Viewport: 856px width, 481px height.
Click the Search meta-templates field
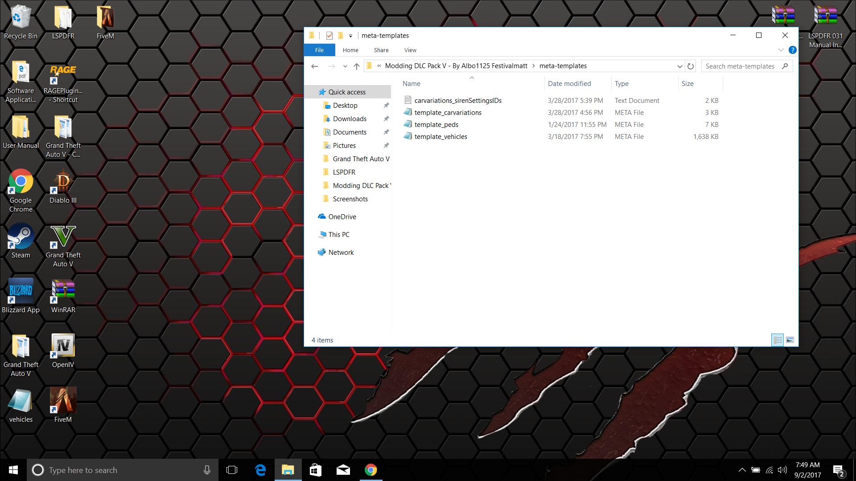point(740,66)
